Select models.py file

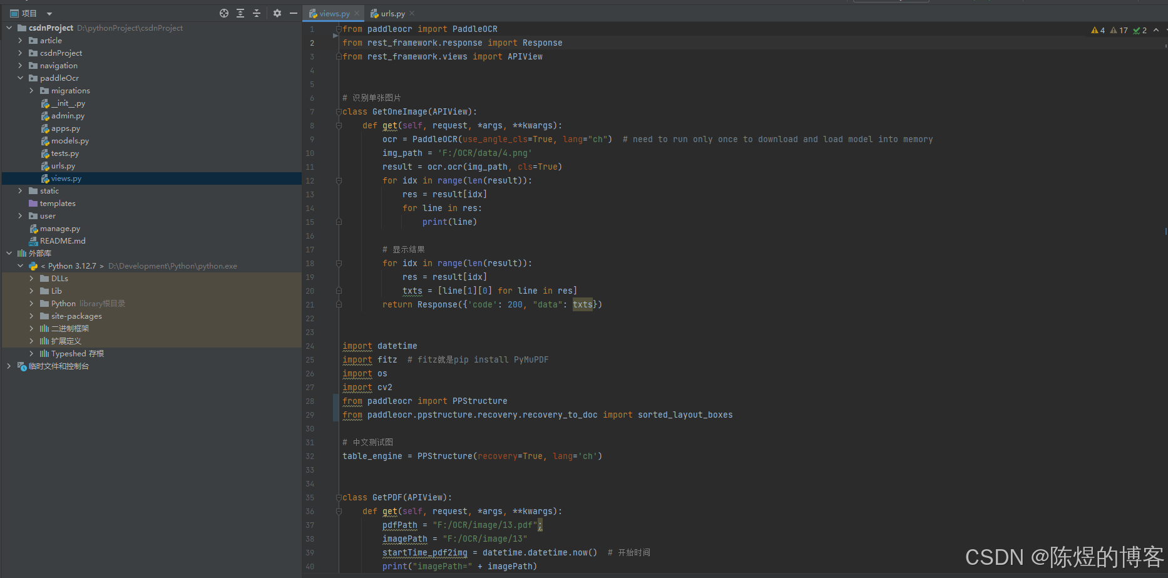tap(65, 141)
